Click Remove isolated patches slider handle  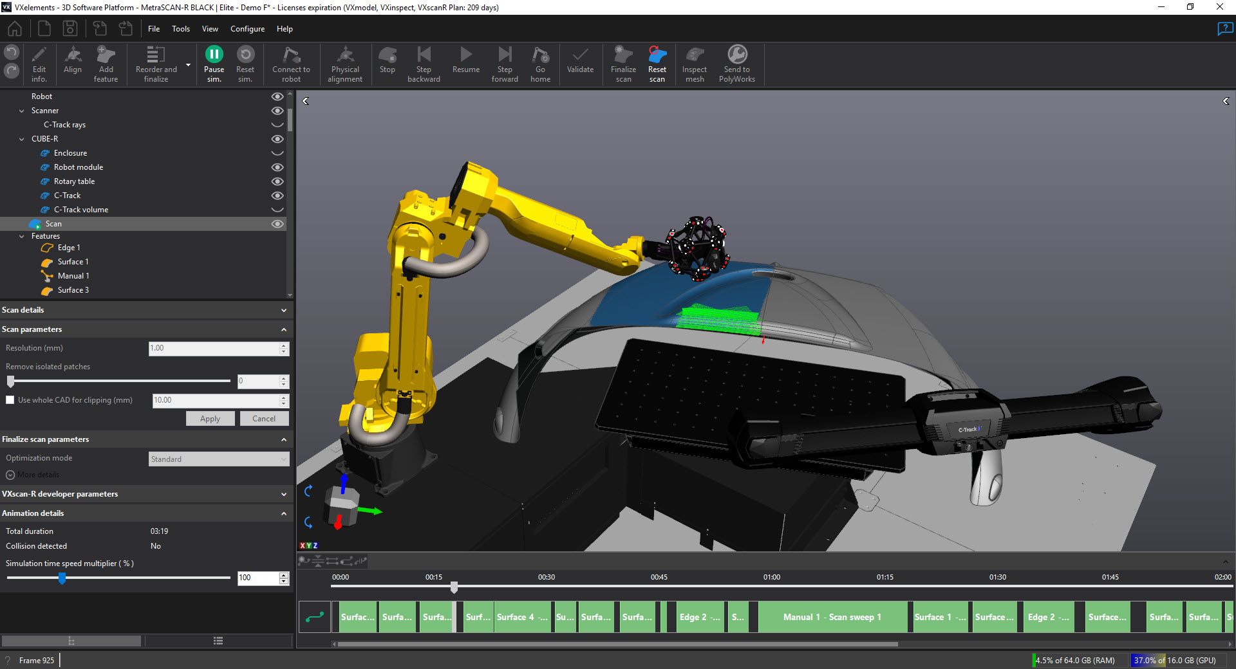11,381
